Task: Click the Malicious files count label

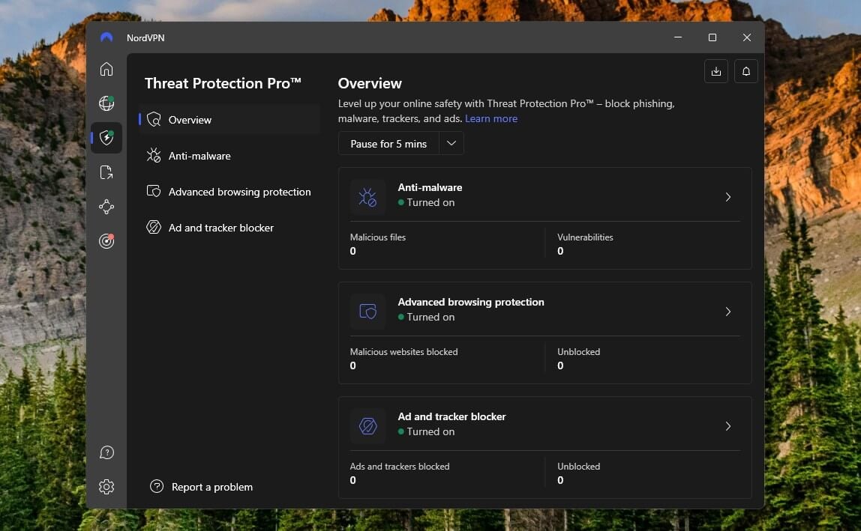Action: pos(378,237)
